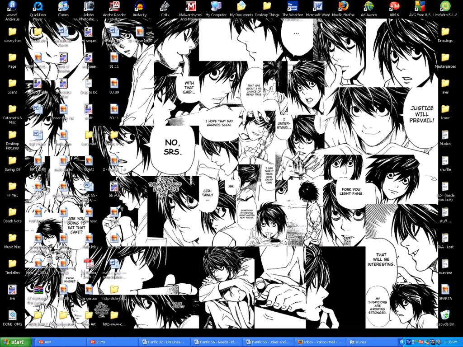The width and height of the screenshot is (463, 347).
Task: Switch to iTunes via the taskbar
Action: [372, 342]
